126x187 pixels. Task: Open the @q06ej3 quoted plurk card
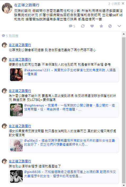64,145
